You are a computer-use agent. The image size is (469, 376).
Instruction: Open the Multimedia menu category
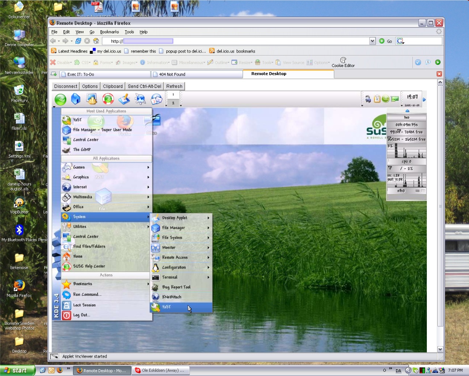(x=106, y=197)
